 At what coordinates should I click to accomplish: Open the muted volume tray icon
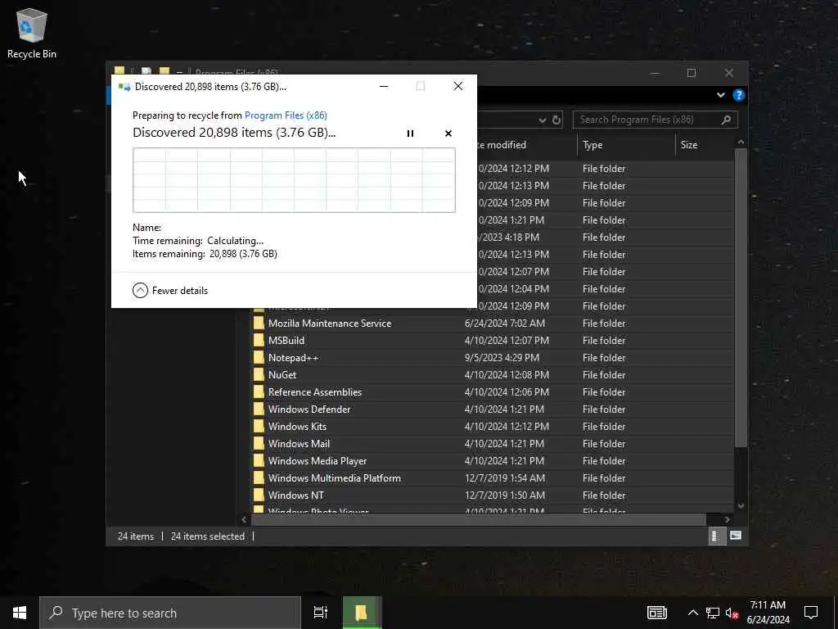732,613
